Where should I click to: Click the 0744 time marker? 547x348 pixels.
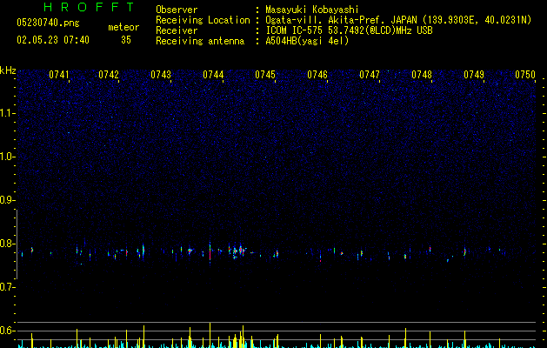coord(213,75)
